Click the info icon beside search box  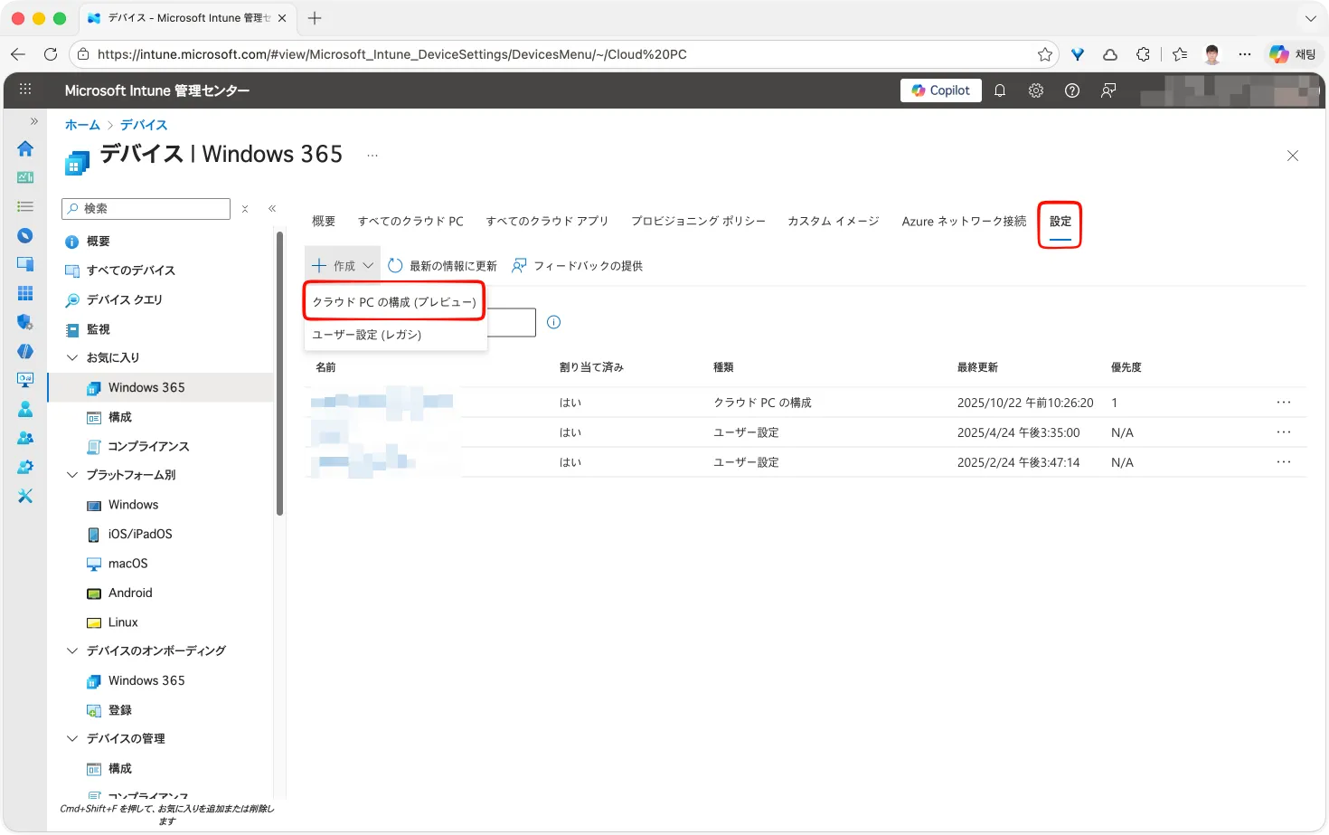point(554,322)
